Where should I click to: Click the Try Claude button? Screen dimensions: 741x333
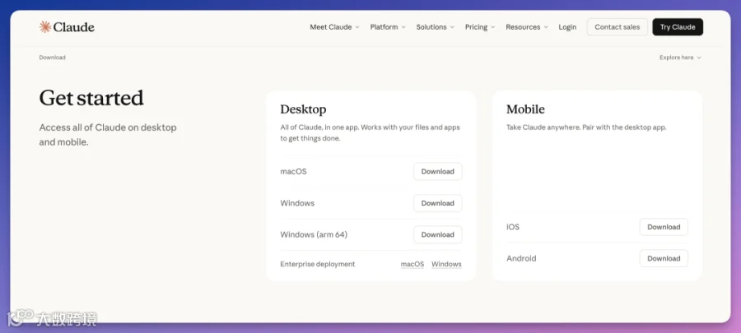(x=678, y=27)
